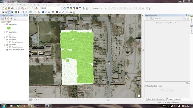Open the Customize menu
The height and width of the screenshot is (108, 193).
pyautogui.click(x=60, y=5)
